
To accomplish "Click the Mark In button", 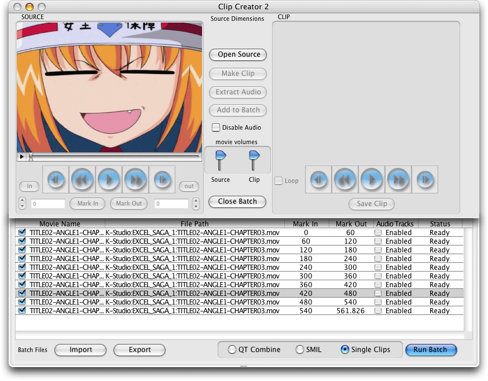I will click(x=87, y=204).
